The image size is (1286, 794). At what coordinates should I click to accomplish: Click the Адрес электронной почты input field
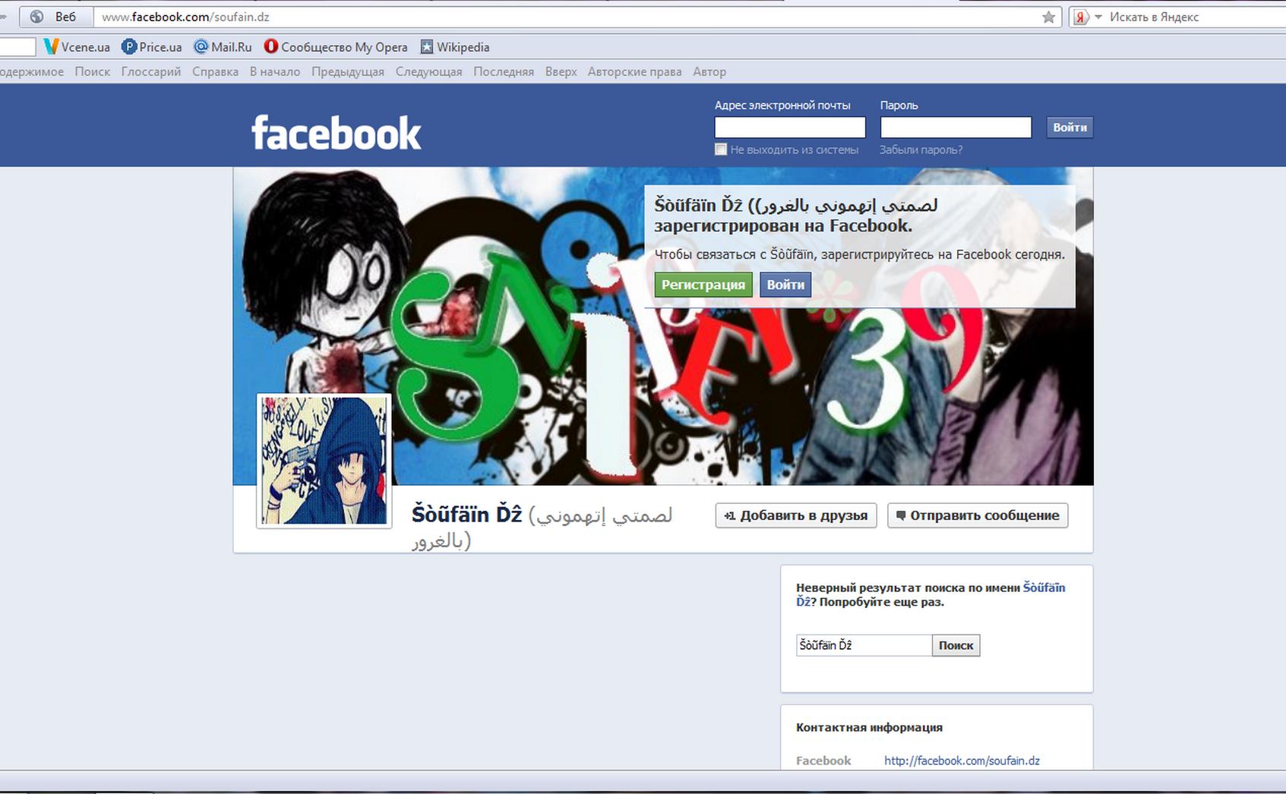[789, 128]
